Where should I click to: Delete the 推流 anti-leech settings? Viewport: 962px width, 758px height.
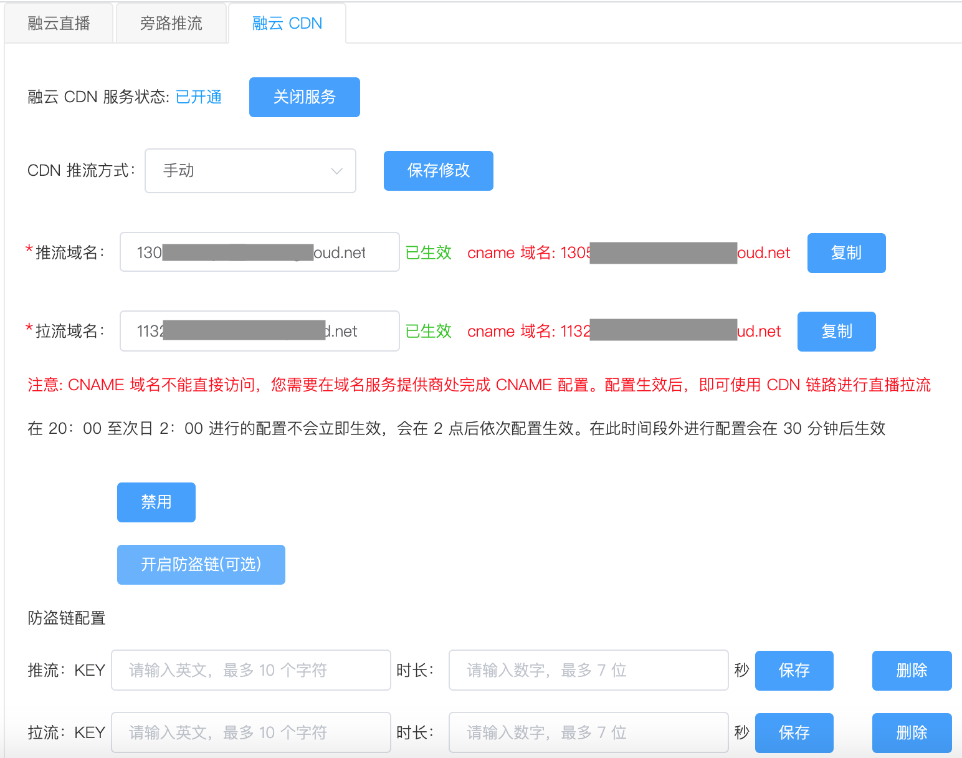coord(912,671)
